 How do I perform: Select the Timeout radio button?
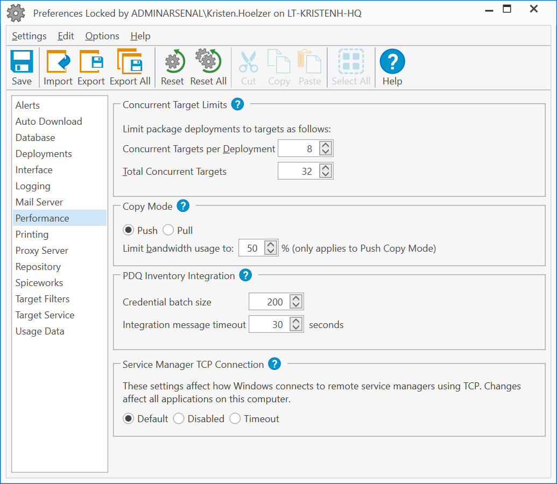point(235,418)
